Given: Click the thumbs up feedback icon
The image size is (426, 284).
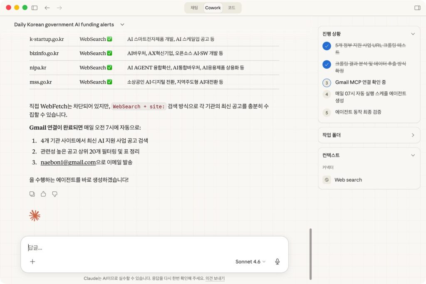Looking at the screenshot, I should pos(43,194).
